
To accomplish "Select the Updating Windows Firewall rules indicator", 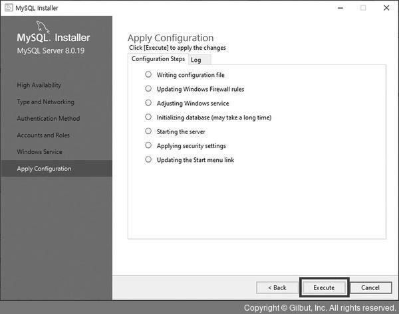I will tap(148, 89).
